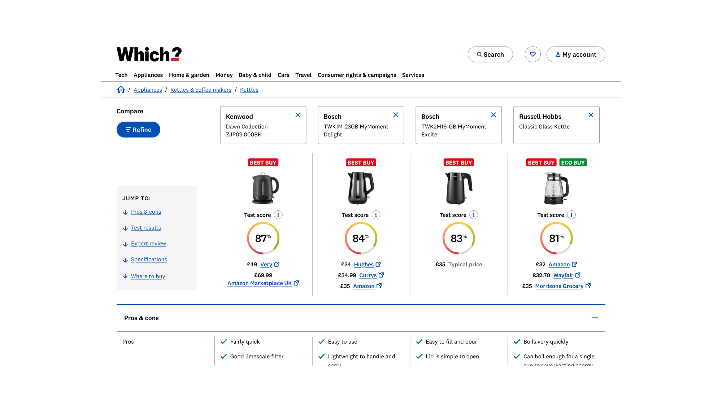The image size is (722, 406).
Task: Follow the Appliances breadcrumb link
Action: [148, 90]
